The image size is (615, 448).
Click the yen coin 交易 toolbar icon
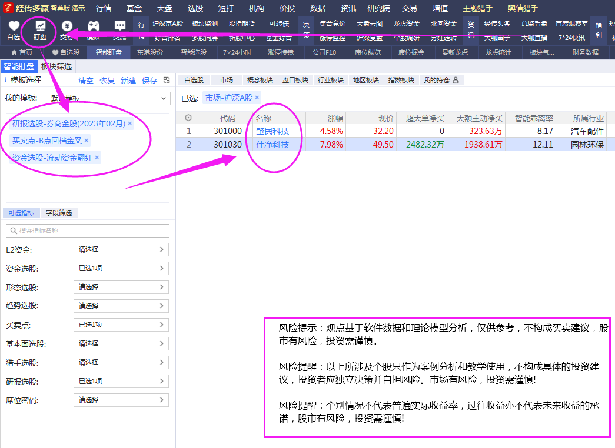coord(67,26)
